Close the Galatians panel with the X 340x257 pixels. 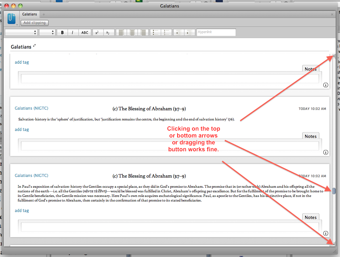coord(332,14)
